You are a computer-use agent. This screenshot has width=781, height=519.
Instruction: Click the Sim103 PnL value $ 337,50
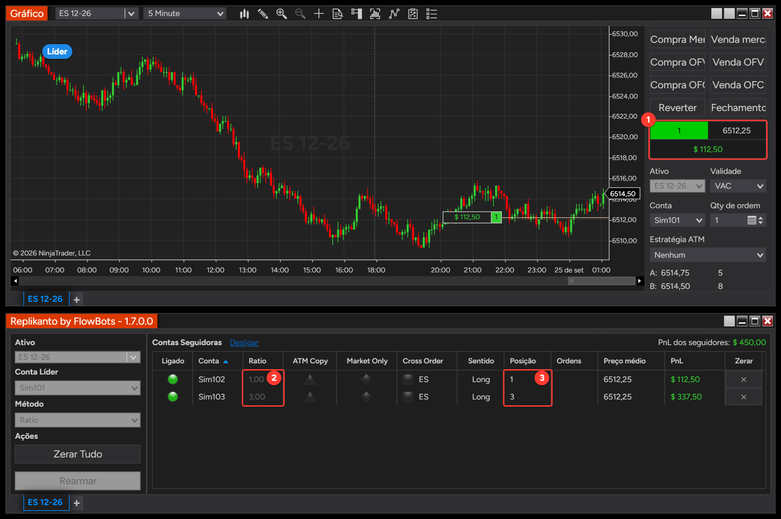(686, 397)
